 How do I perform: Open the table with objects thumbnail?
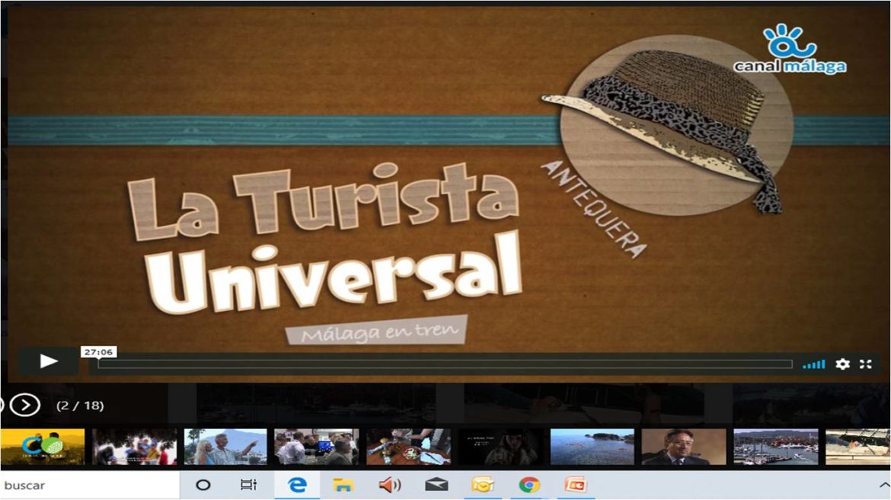pos(408,447)
